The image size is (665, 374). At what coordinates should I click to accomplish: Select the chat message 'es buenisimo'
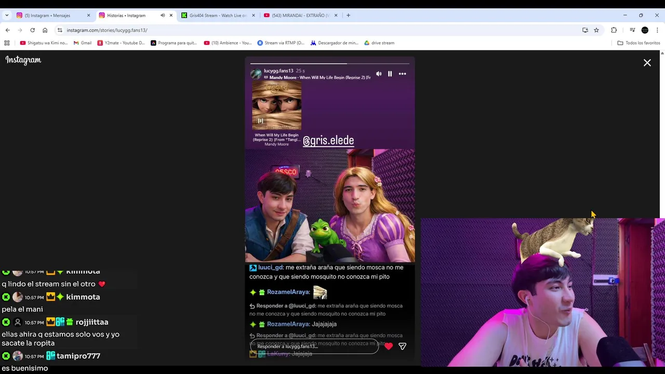coord(25,368)
